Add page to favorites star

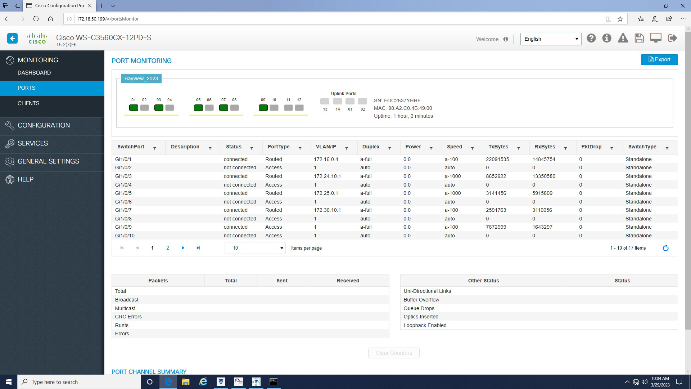coord(620,19)
